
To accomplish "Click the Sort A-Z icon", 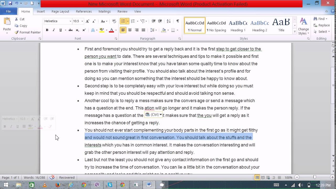I will [169, 21].
